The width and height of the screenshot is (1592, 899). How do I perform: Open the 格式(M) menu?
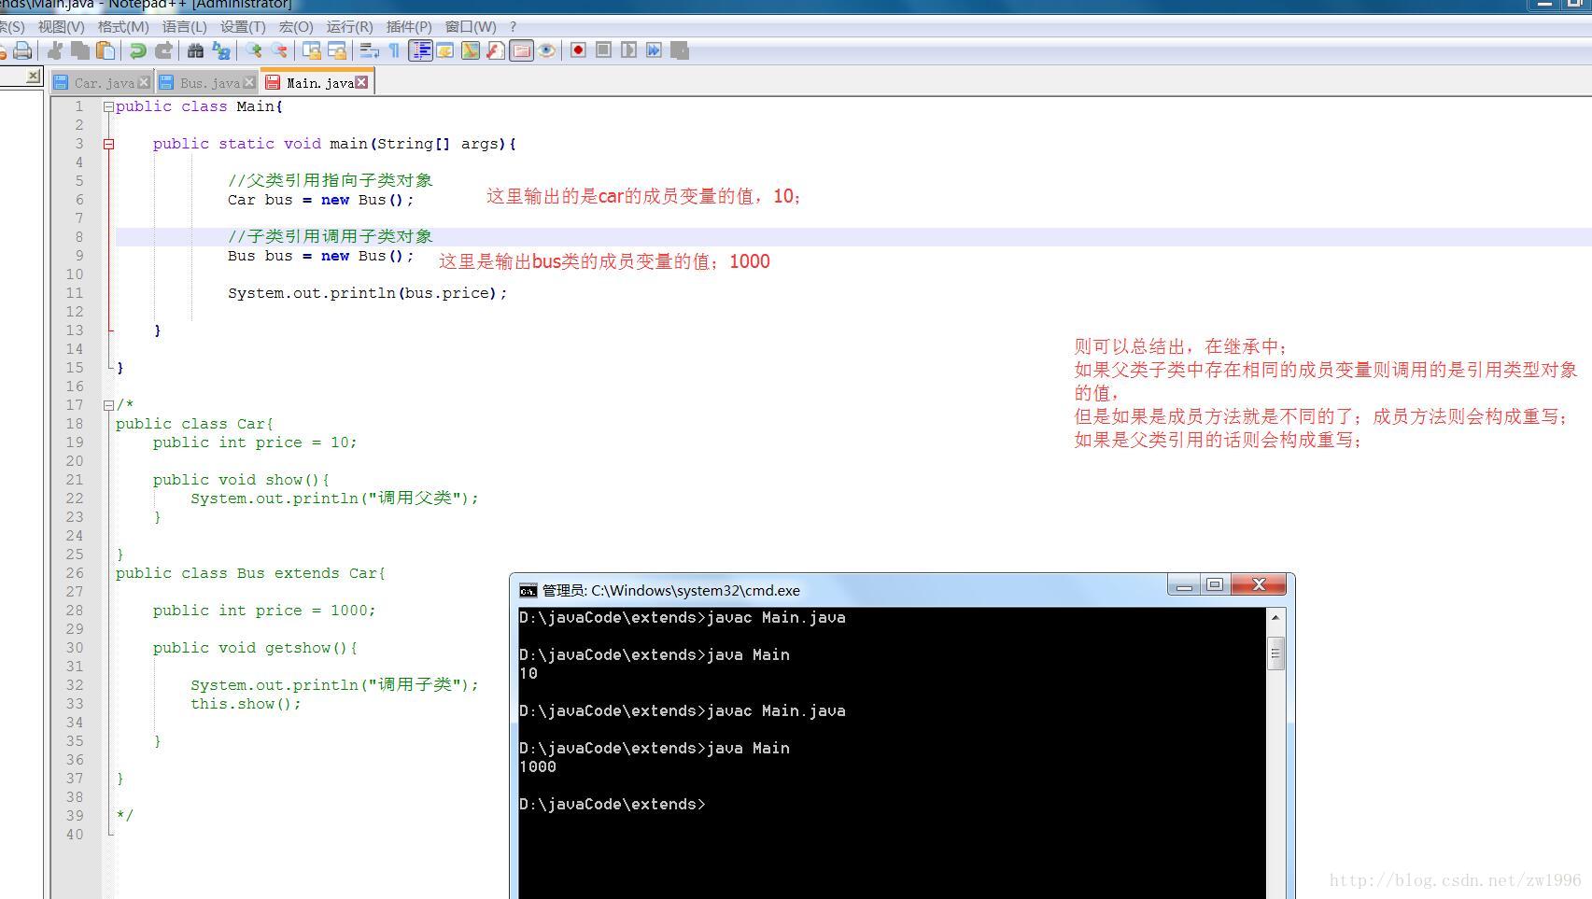point(123,26)
